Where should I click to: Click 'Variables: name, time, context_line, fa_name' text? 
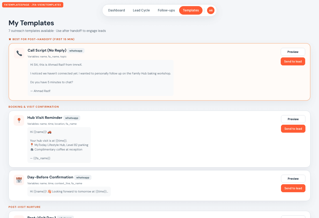[55, 183]
